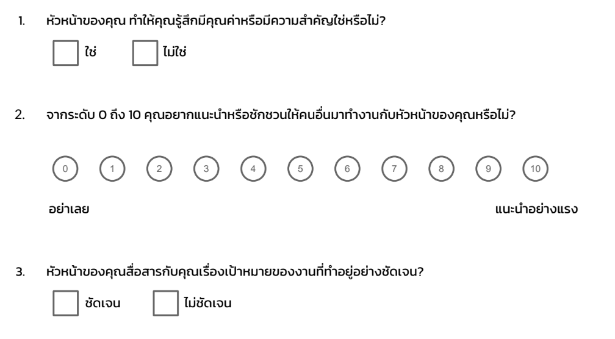The height and width of the screenshot is (339, 615).
Task: Select rating 8 on the scale
Action: pyautogui.click(x=441, y=168)
